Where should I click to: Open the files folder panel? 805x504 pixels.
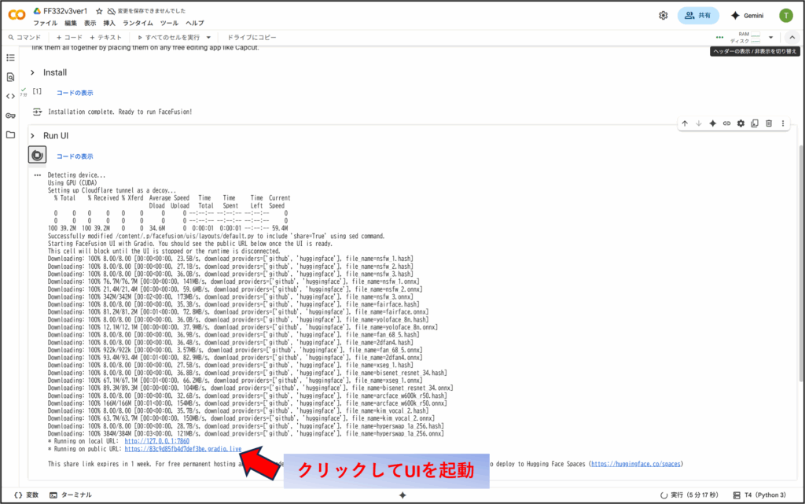(10, 134)
